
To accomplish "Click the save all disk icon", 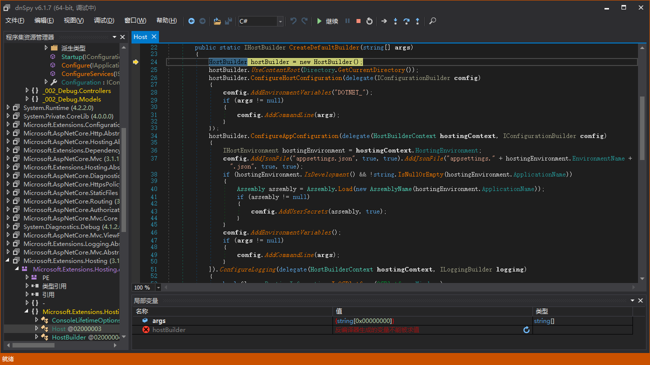I will pyautogui.click(x=228, y=21).
